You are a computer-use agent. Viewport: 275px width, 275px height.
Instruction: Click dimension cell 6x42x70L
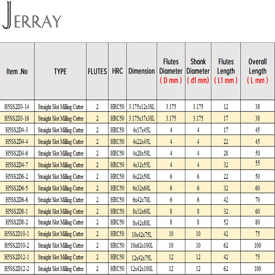pyautogui.click(x=142, y=200)
